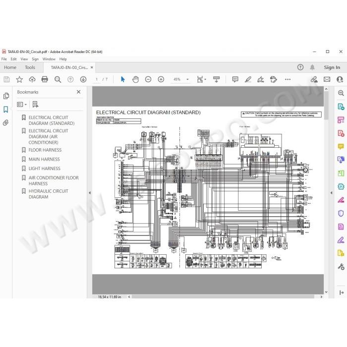Open the fit page options dropdown
347x347 pixels.
pos(201,79)
